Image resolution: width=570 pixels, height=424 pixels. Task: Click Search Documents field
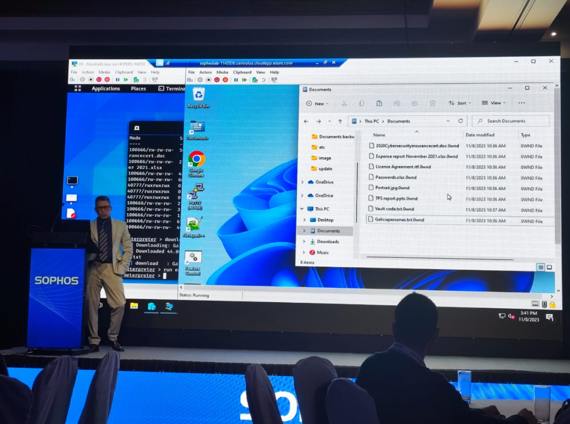[511, 121]
